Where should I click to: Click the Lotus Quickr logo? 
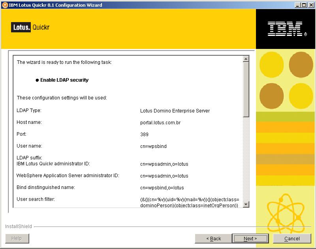coord(30,27)
